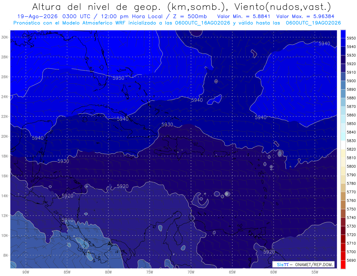Viewport: 357px width, 276px height.
Task: Click the 90W longitude axis label
Action: pyautogui.click(x=26, y=272)
